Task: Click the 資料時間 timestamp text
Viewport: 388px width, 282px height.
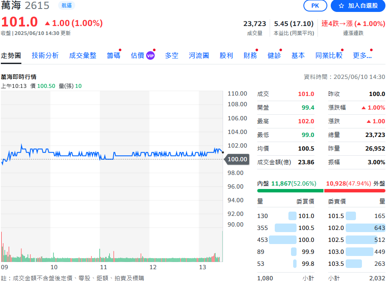Action: click(344, 77)
